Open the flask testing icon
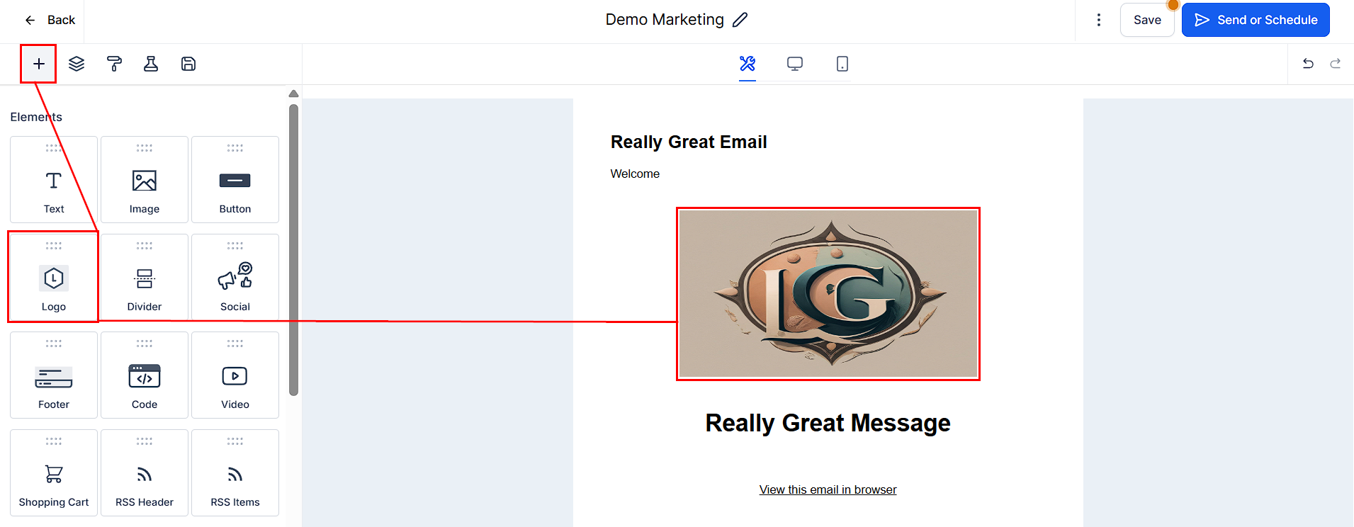1354x527 pixels. coord(151,64)
